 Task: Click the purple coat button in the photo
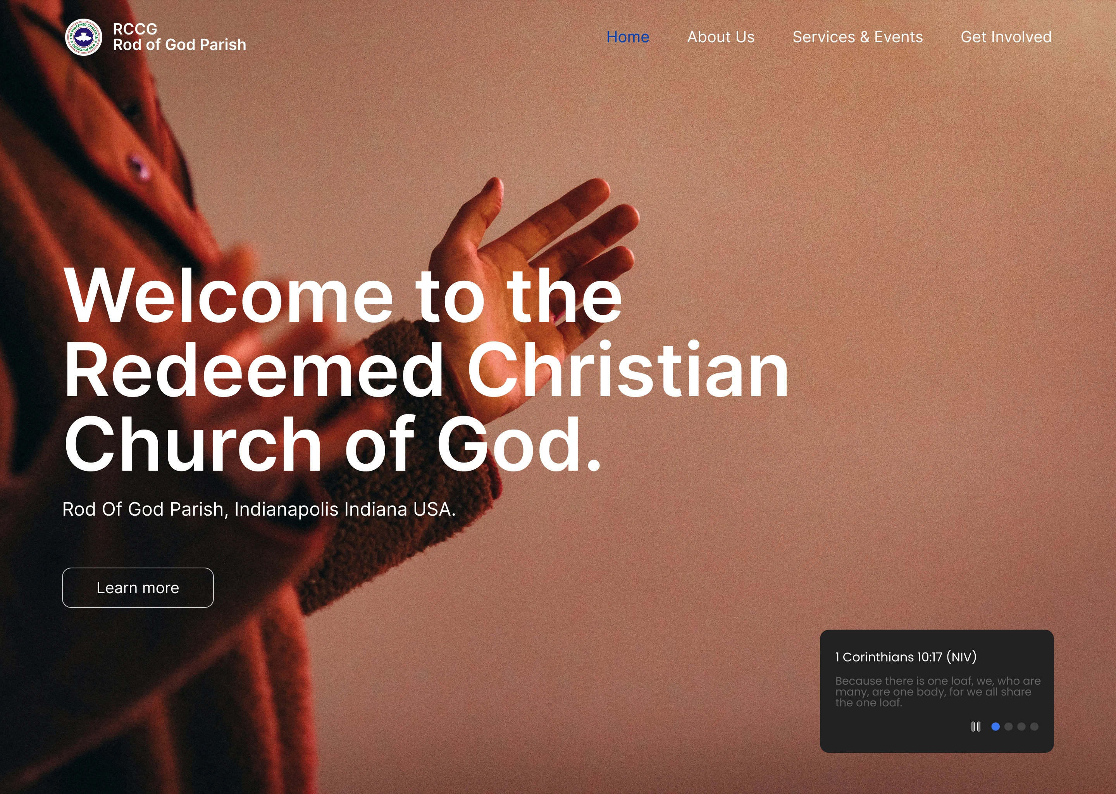(x=138, y=166)
